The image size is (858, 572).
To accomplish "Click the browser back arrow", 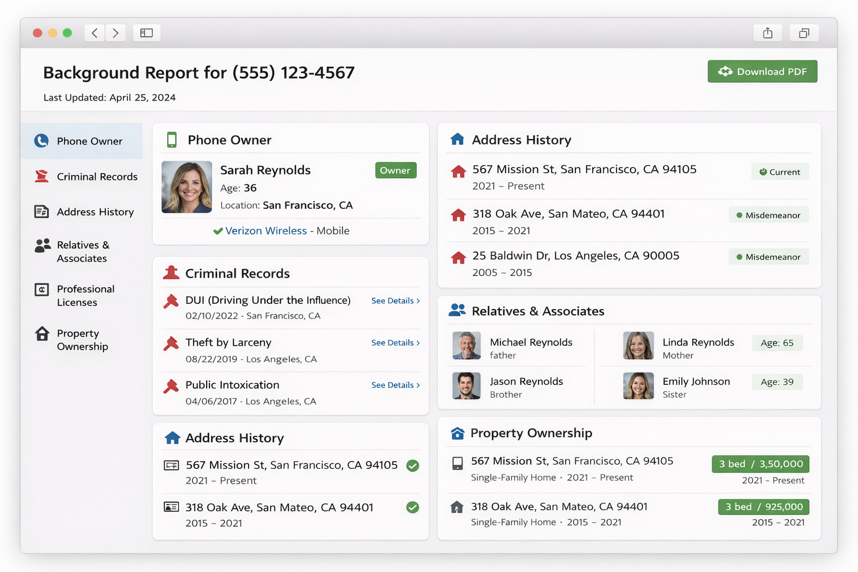I will pyautogui.click(x=94, y=33).
